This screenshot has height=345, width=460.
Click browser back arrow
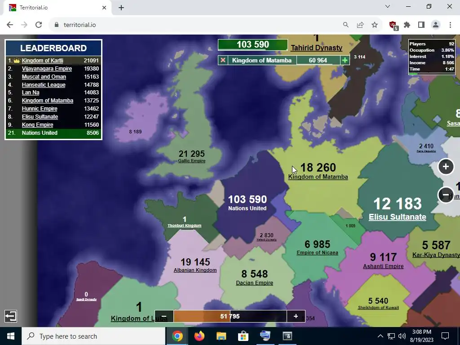[x=10, y=25]
